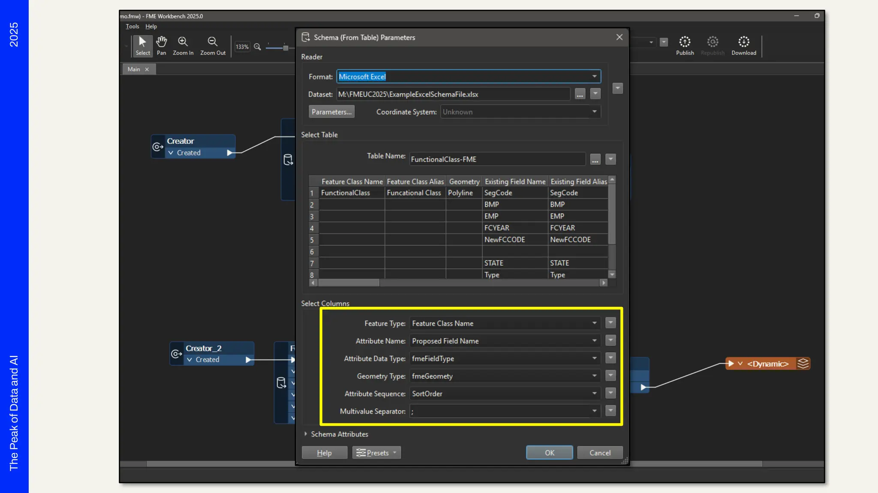
Task: Open the Attribute Name dropdown
Action: 594,341
